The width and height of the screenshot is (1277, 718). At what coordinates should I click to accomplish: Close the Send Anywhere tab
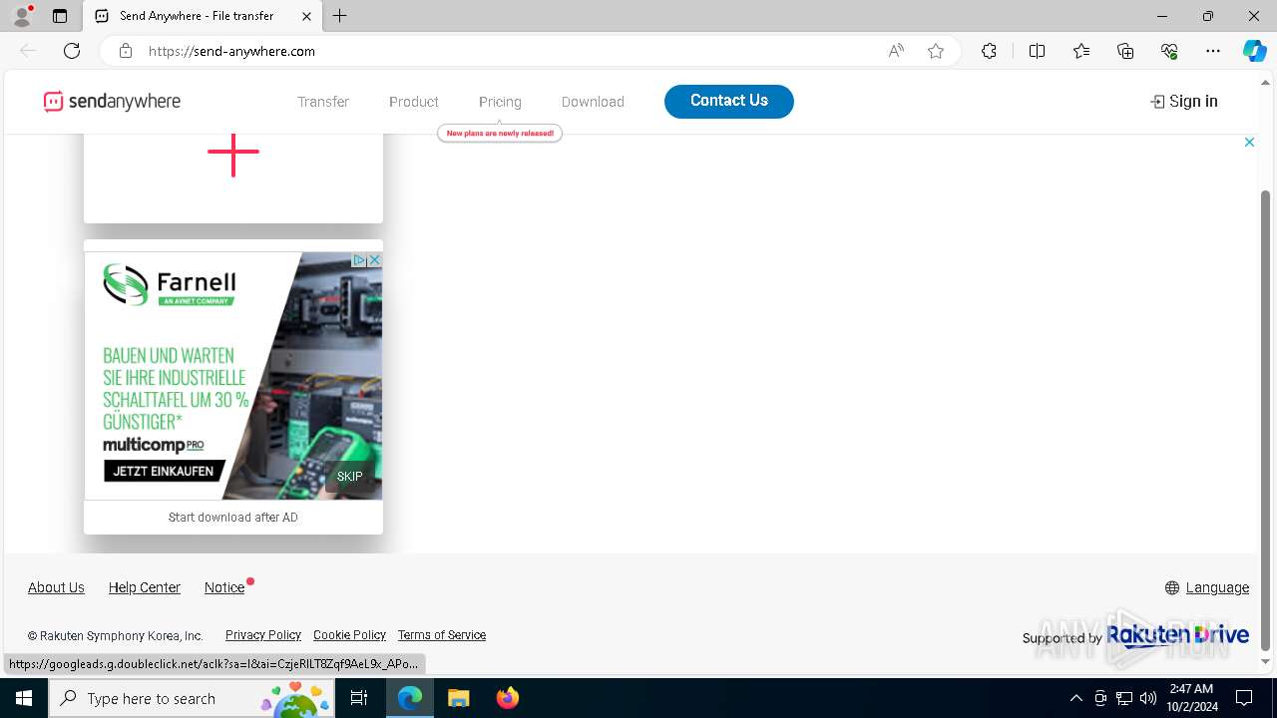pyautogui.click(x=307, y=16)
